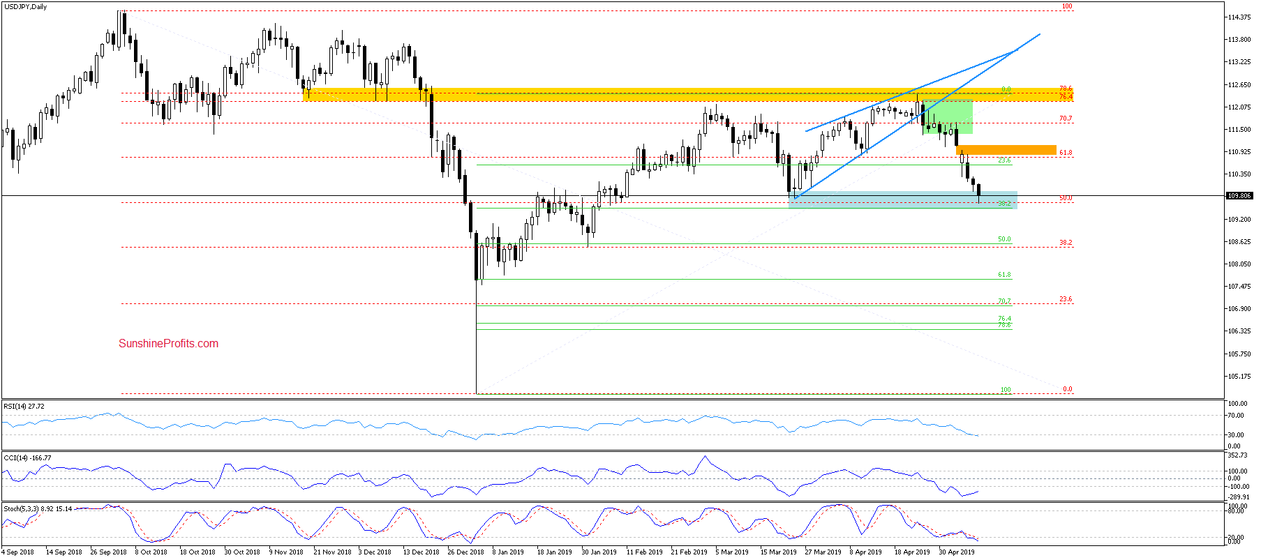Click the 110.350 price axis value

(1239, 174)
